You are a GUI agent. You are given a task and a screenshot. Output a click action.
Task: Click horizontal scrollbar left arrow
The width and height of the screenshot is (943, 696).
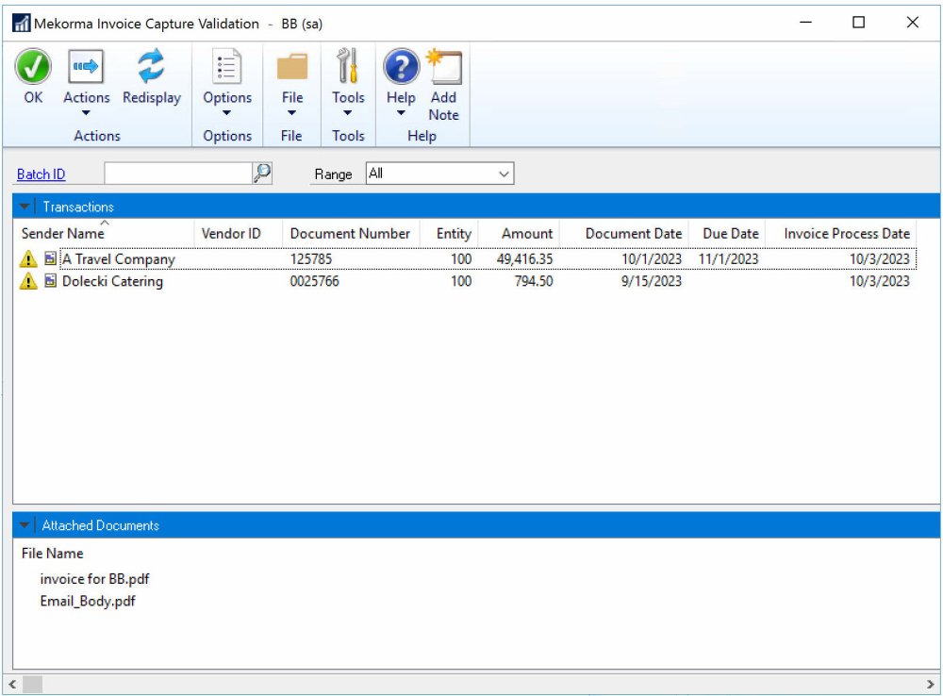[12, 684]
